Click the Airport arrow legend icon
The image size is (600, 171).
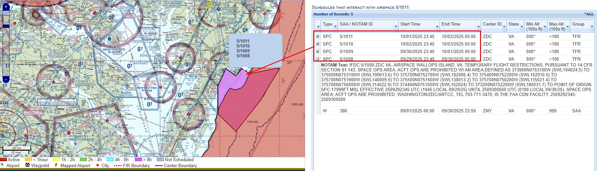point(2,165)
